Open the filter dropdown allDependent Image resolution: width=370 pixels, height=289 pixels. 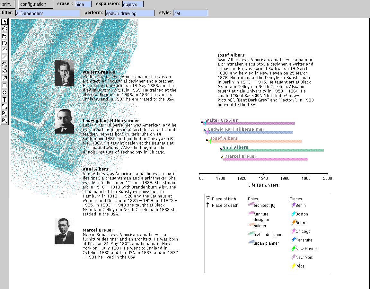tap(48, 13)
